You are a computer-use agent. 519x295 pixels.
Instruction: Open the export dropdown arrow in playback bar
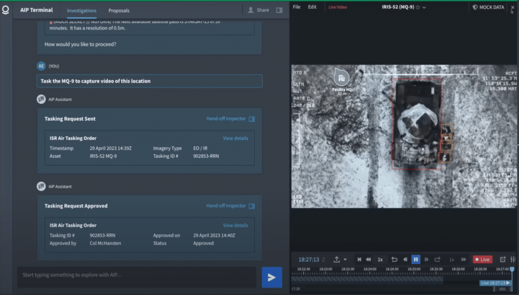tap(345, 260)
